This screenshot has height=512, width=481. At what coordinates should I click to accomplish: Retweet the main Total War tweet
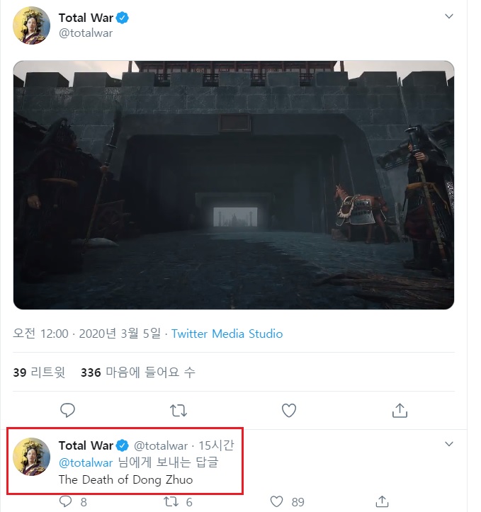178,409
